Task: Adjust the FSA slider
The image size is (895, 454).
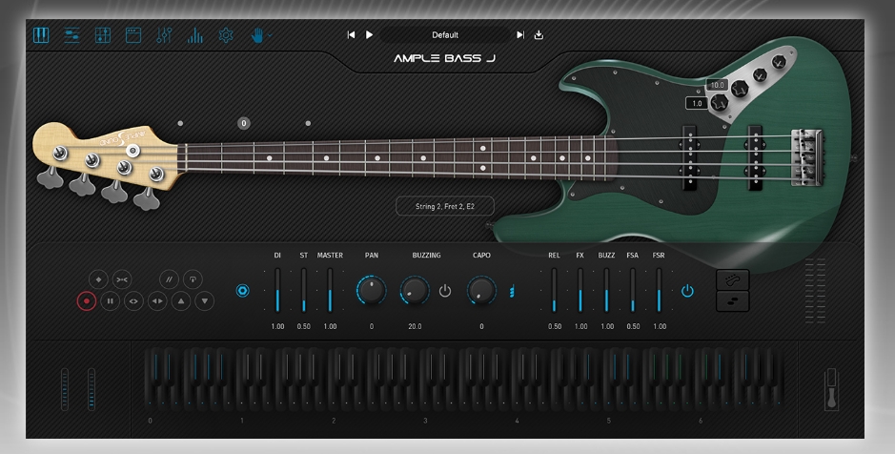Action: [633, 291]
